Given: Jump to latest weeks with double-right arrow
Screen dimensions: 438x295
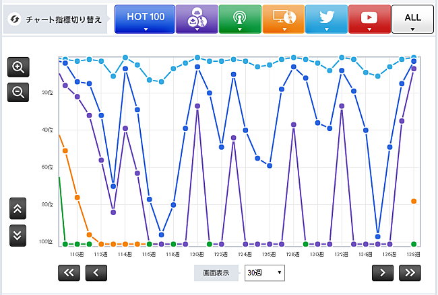Looking at the screenshot, I should click(x=409, y=272).
